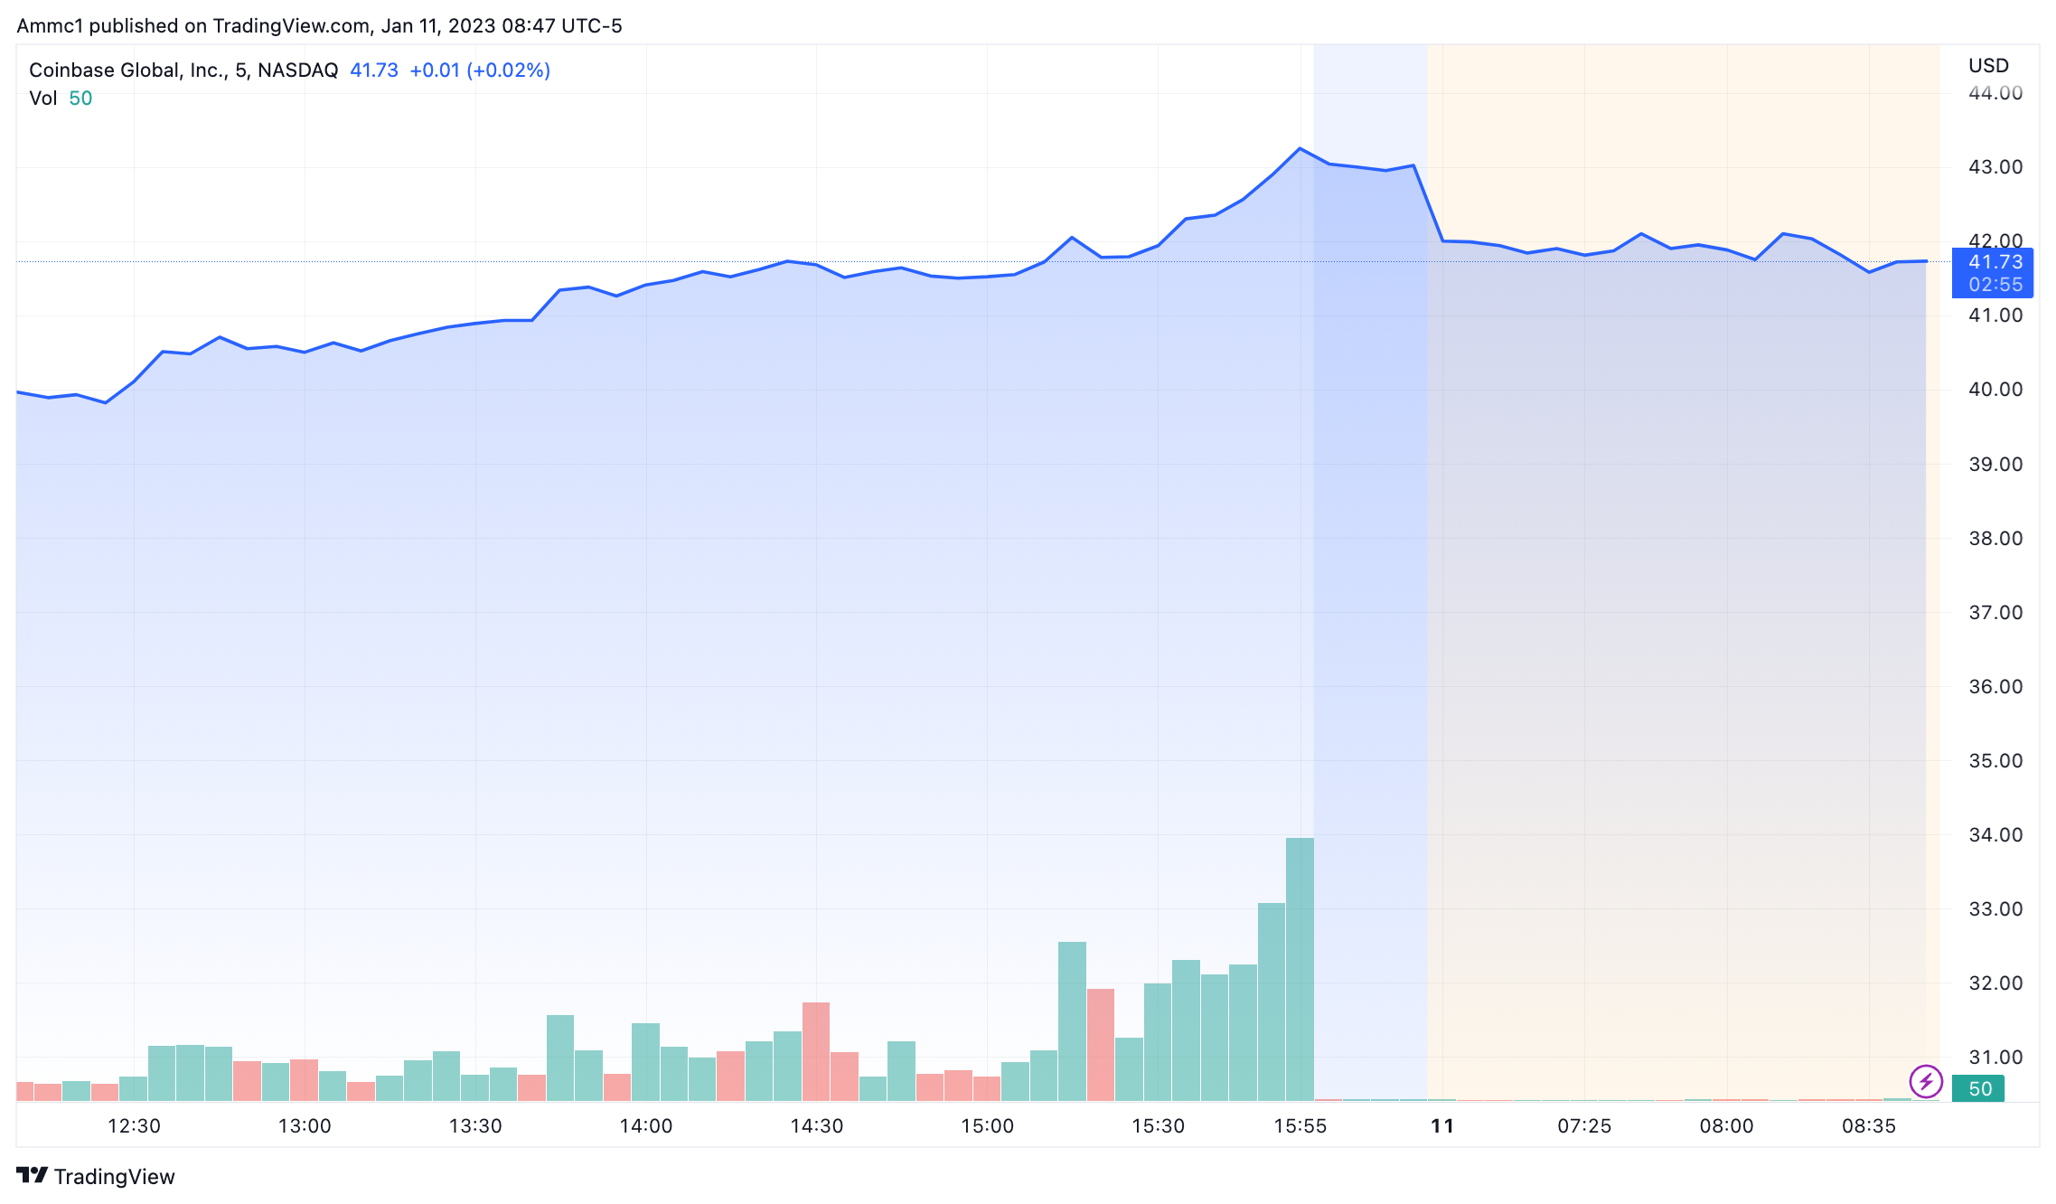Click the TradingView wordmark text at bottom
The width and height of the screenshot is (2056, 1204).
(x=114, y=1176)
